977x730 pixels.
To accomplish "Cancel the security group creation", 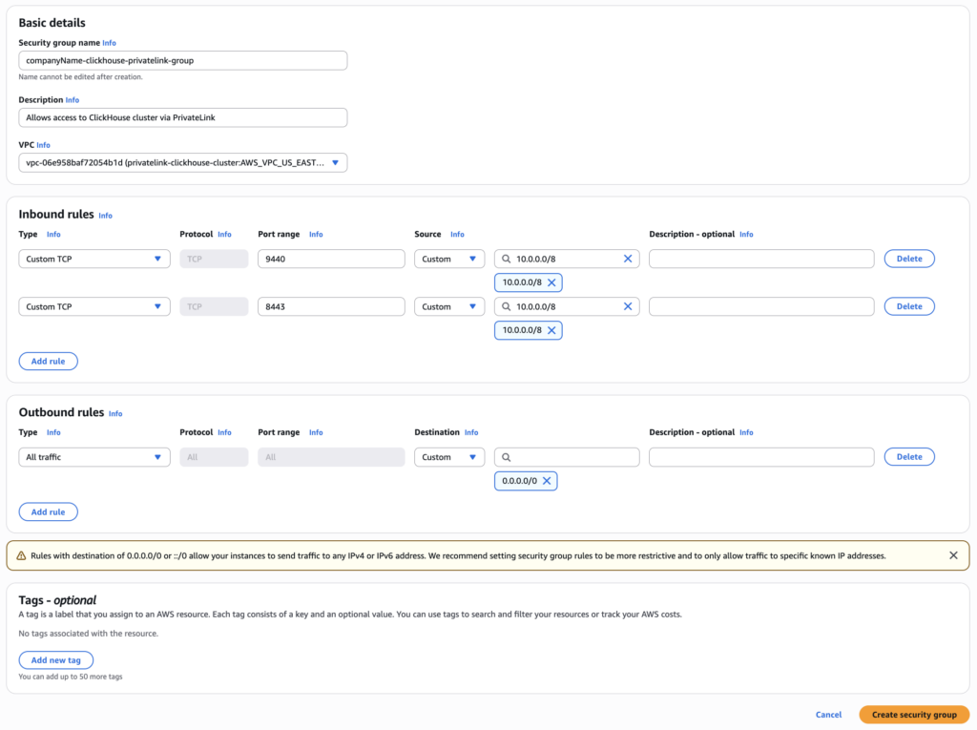I will [828, 715].
